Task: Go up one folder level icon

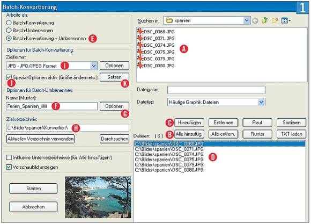Action: [264, 20]
